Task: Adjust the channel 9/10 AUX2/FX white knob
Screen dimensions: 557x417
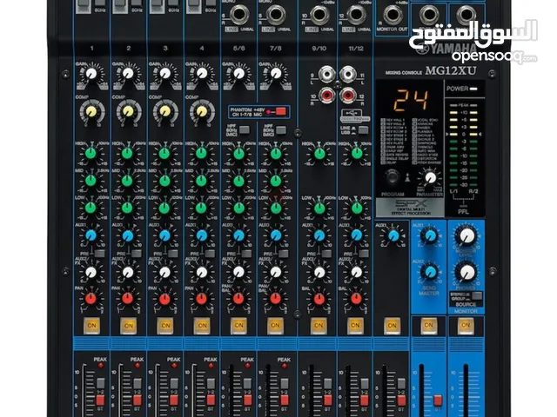Action: tap(319, 272)
